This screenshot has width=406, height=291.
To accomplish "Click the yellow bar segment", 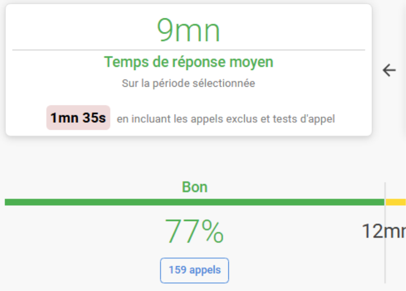I will (396, 202).
